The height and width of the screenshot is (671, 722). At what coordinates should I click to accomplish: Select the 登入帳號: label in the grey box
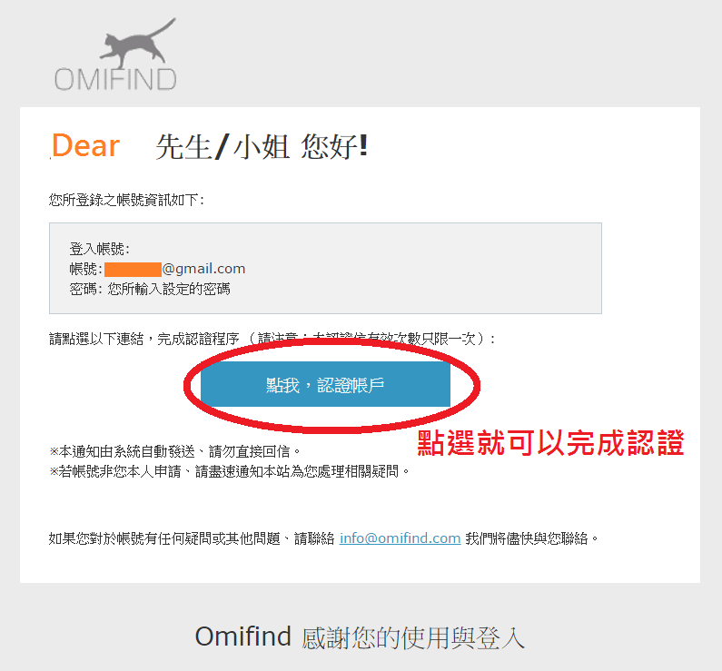click(100, 249)
